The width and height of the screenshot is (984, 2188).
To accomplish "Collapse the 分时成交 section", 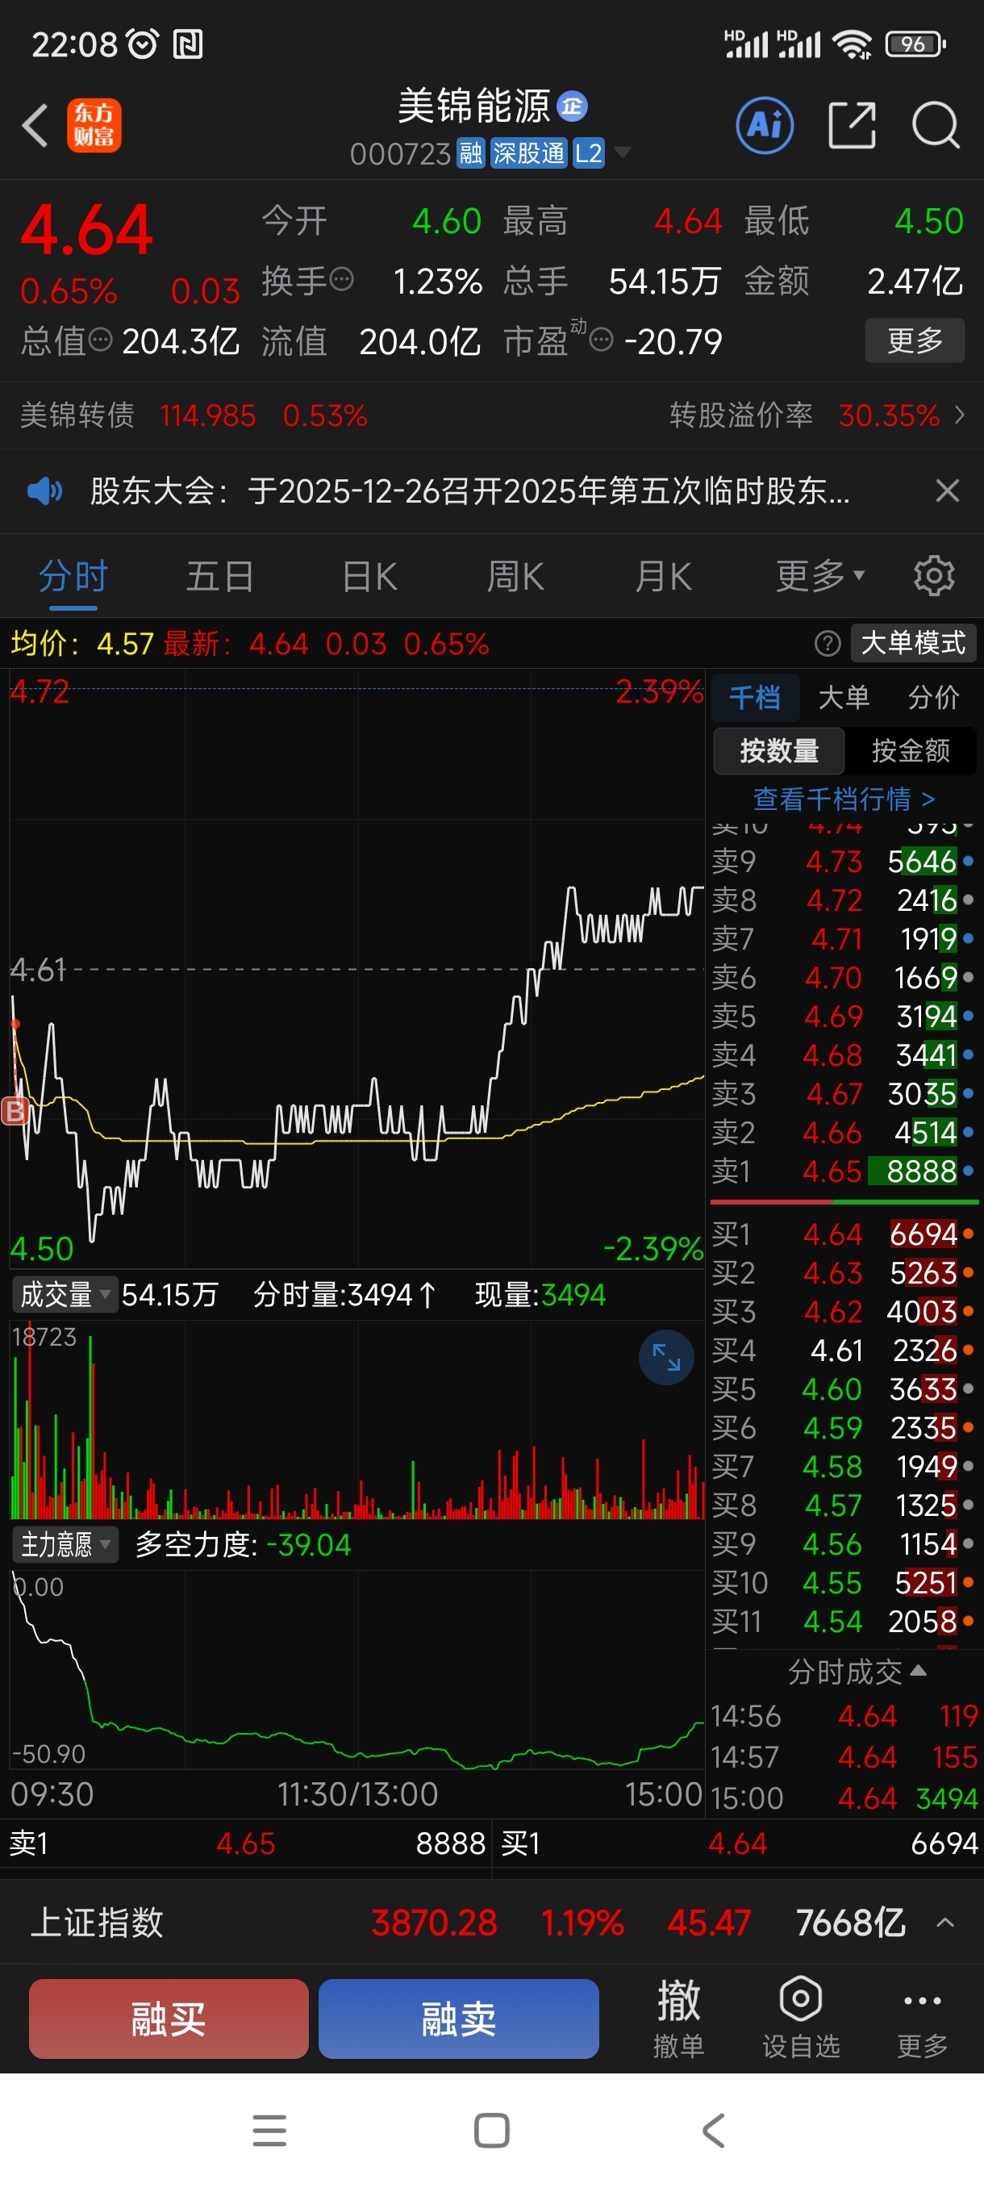I will click(x=857, y=1672).
